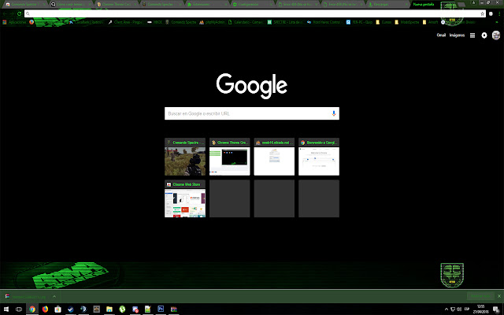Viewport: 504px width, 315px height.
Task: Open the volume icon in system tray
Action: (x=459, y=309)
